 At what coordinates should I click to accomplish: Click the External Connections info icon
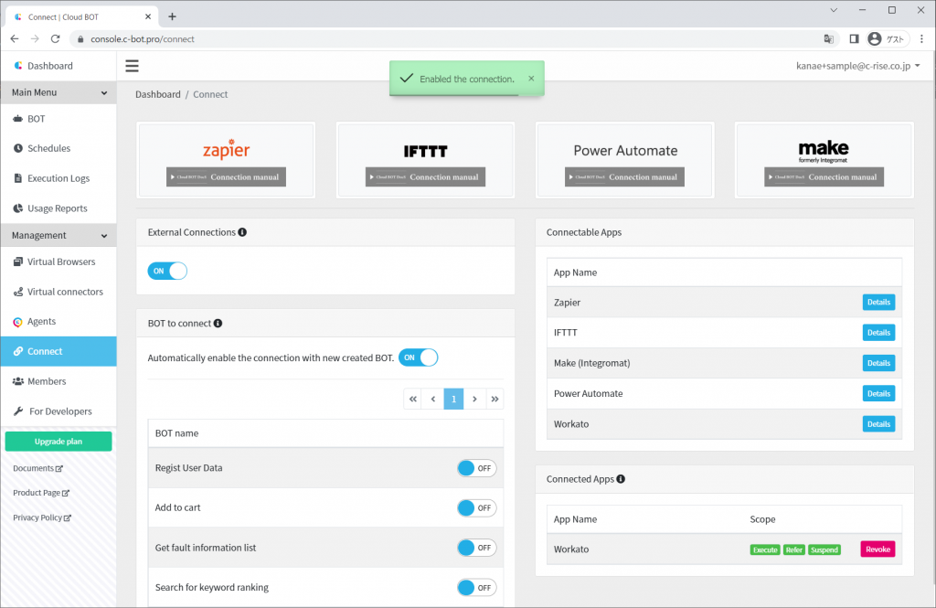tap(242, 232)
